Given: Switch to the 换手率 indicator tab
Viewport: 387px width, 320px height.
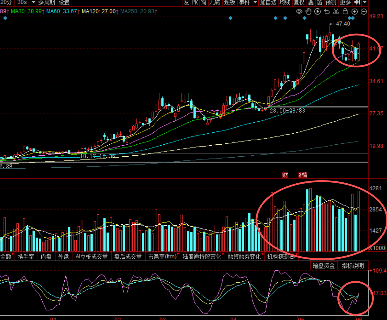Looking at the screenshot, I should click(26, 257).
